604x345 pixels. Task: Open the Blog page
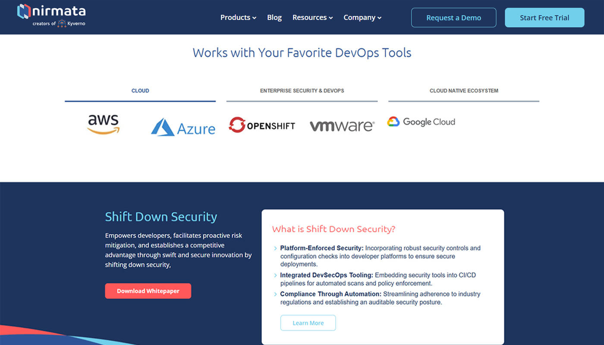coord(274,18)
